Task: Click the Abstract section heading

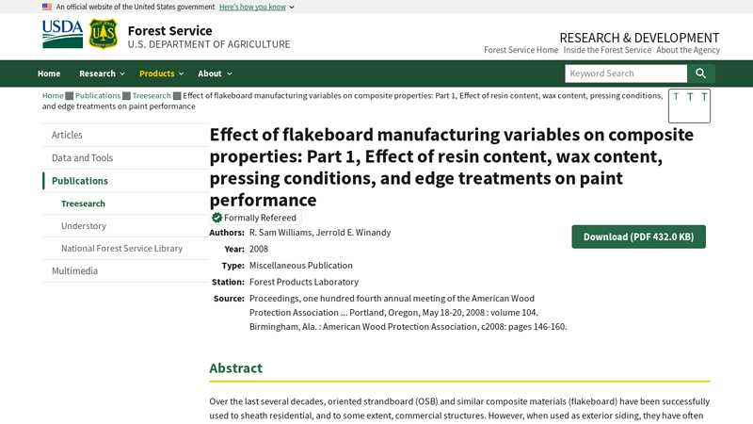Action: click(236, 368)
